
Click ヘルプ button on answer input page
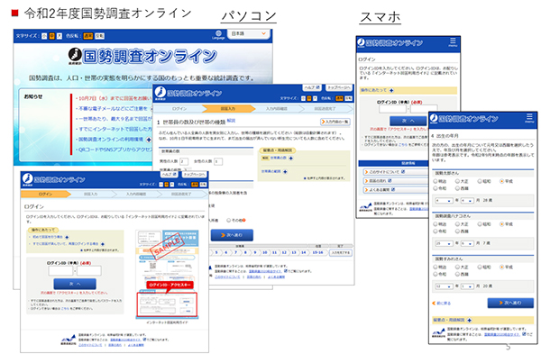[312, 87]
